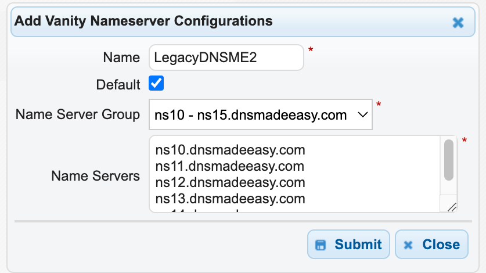Click the Add Vanity Nameserver Configurations title

point(143,21)
